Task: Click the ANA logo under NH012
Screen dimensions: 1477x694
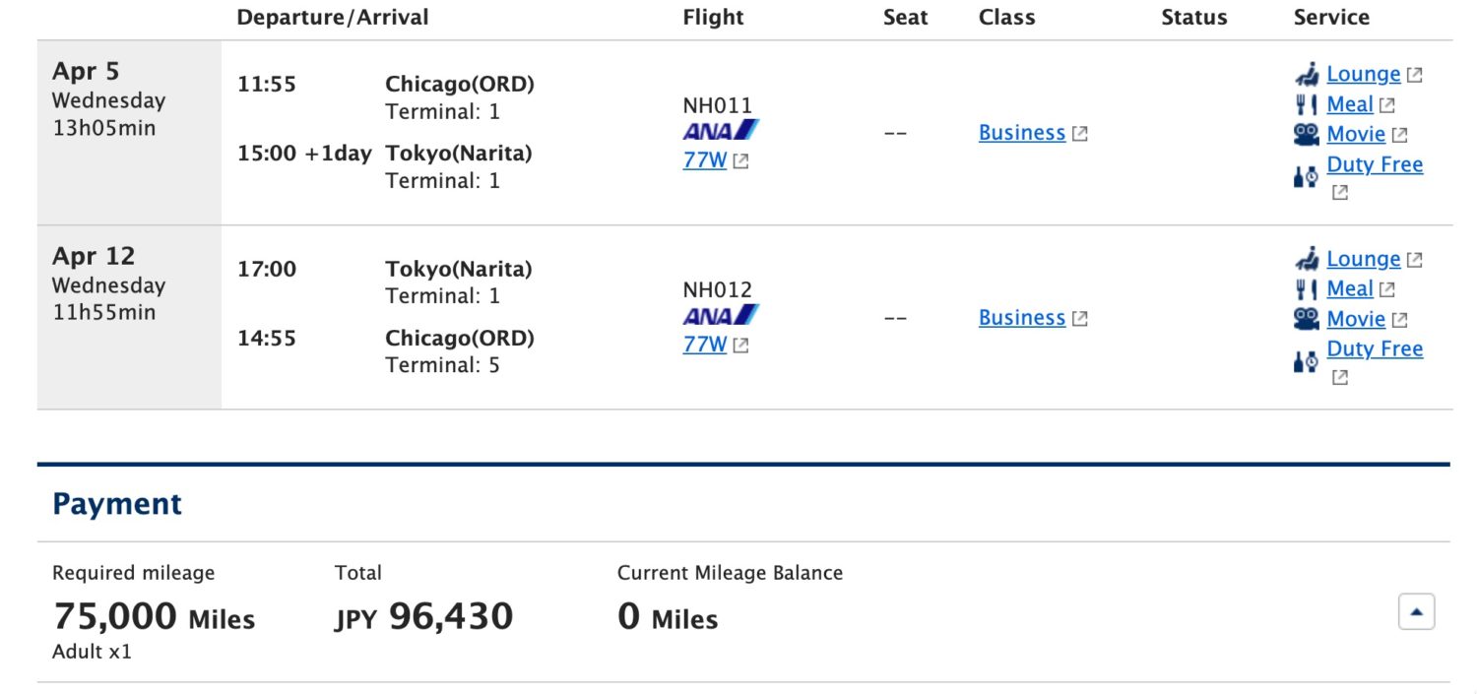Action: [721, 315]
